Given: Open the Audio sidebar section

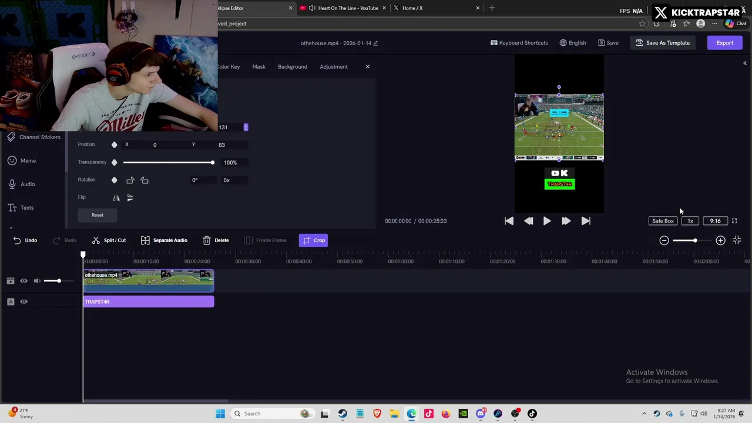Looking at the screenshot, I should pos(21,184).
